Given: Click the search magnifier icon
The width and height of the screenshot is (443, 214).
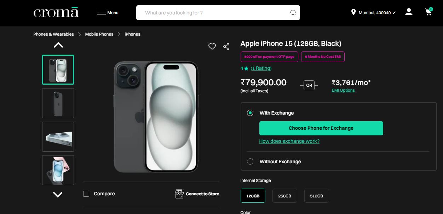Looking at the screenshot, I should coord(293,13).
